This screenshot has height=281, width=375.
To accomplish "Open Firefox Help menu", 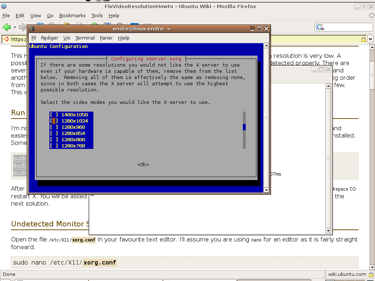I will click(x=114, y=15).
